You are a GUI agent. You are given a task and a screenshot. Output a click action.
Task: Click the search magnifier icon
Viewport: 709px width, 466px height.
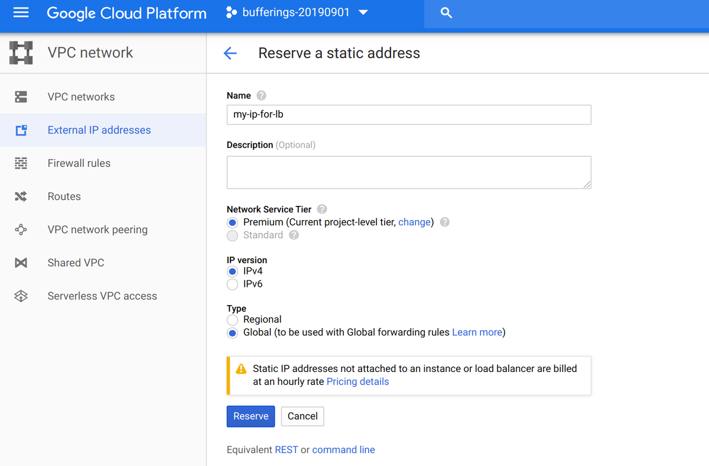pyautogui.click(x=446, y=12)
